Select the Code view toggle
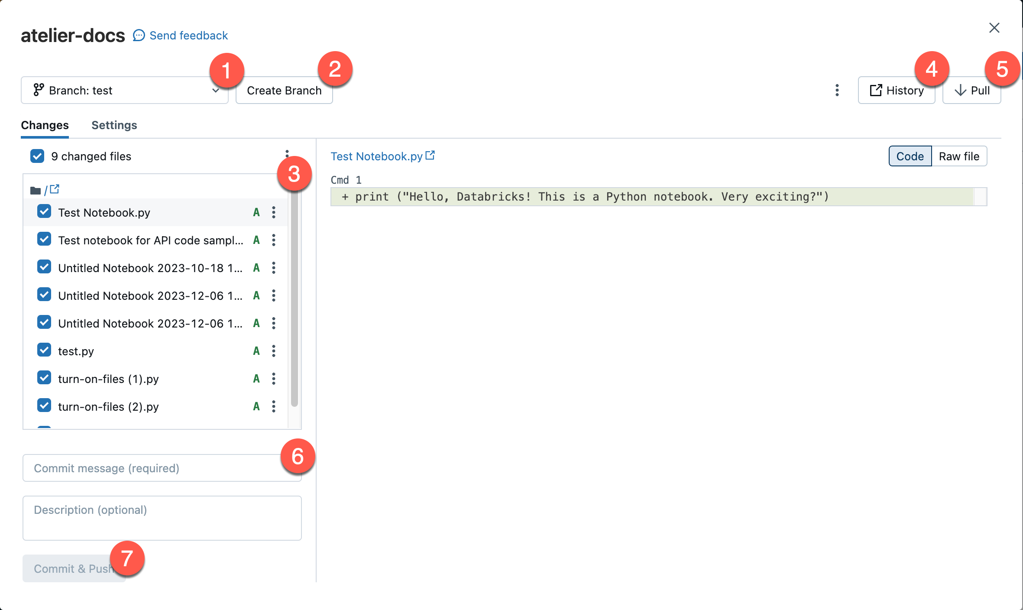Viewport: 1023px width, 610px height. (910, 156)
